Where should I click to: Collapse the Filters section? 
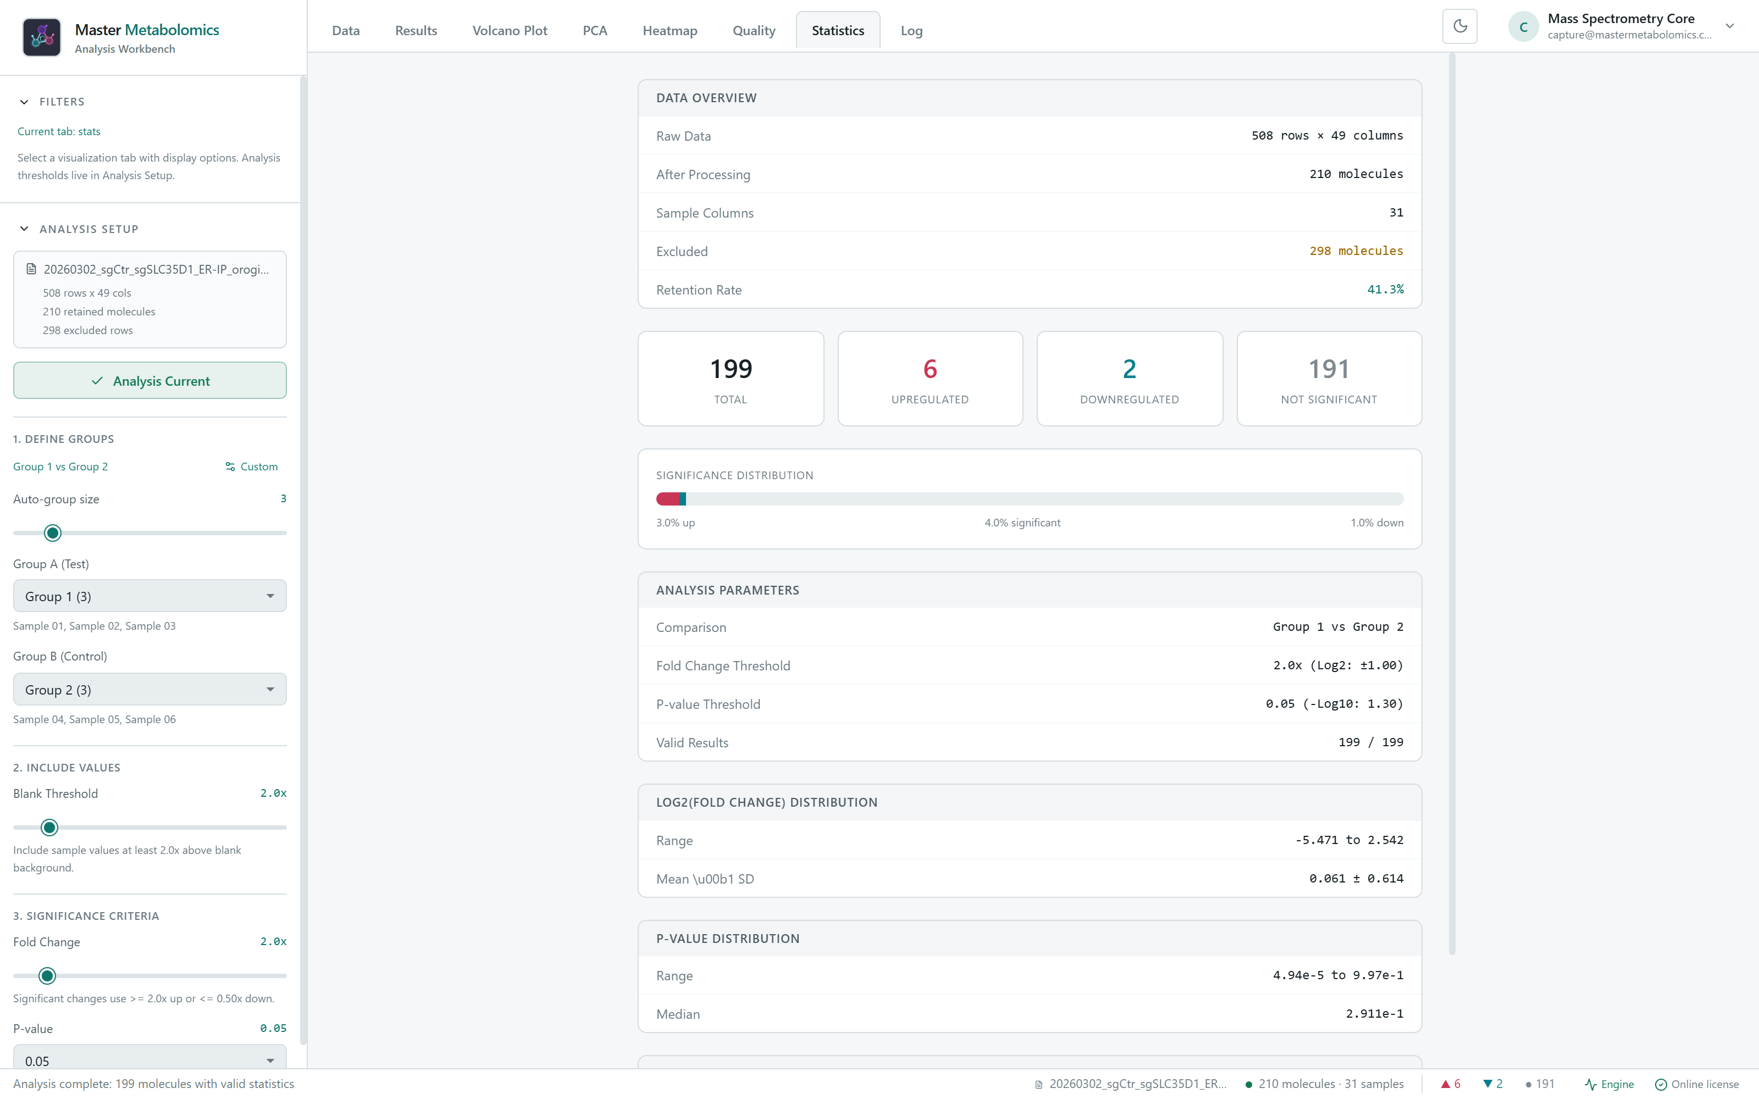pyautogui.click(x=24, y=102)
